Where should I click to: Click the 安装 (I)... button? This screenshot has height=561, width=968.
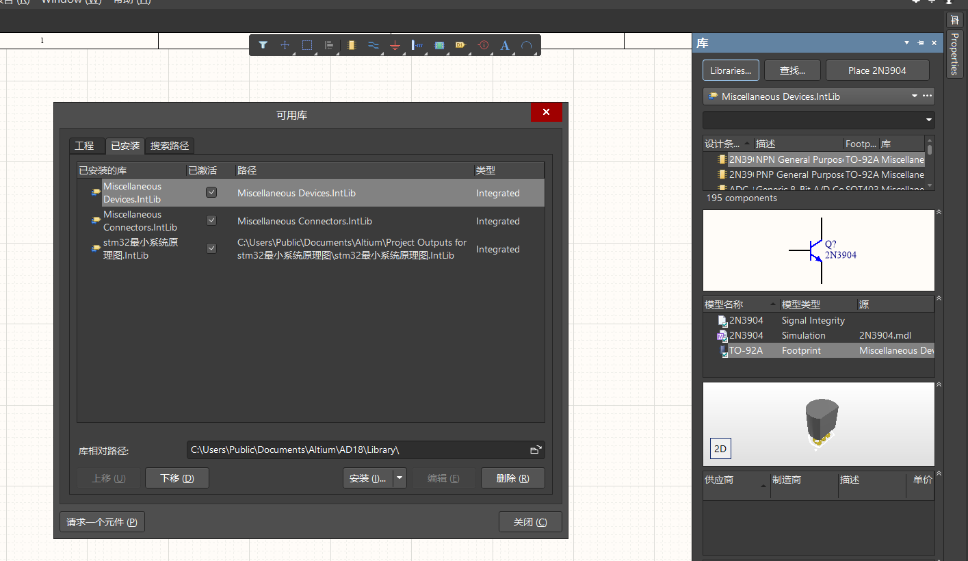[x=368, y=478]
